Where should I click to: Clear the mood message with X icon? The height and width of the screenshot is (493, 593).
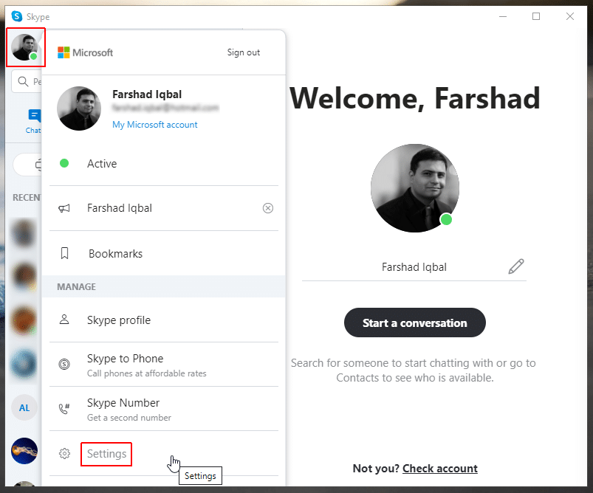point(268,208)
